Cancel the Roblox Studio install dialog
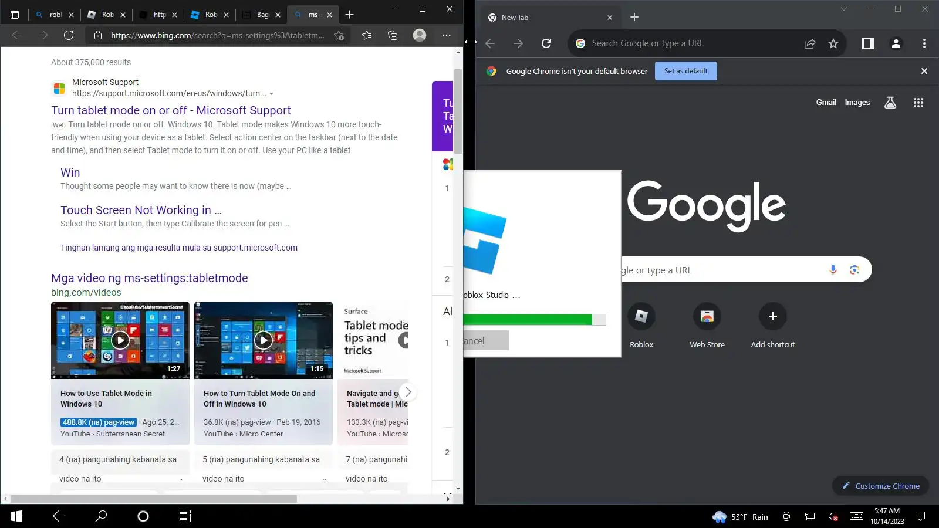 (x=487, y=341)
